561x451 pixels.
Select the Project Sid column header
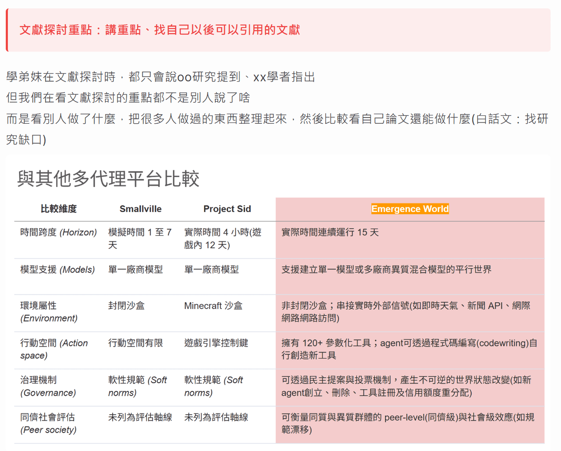(x=227, y=209)
